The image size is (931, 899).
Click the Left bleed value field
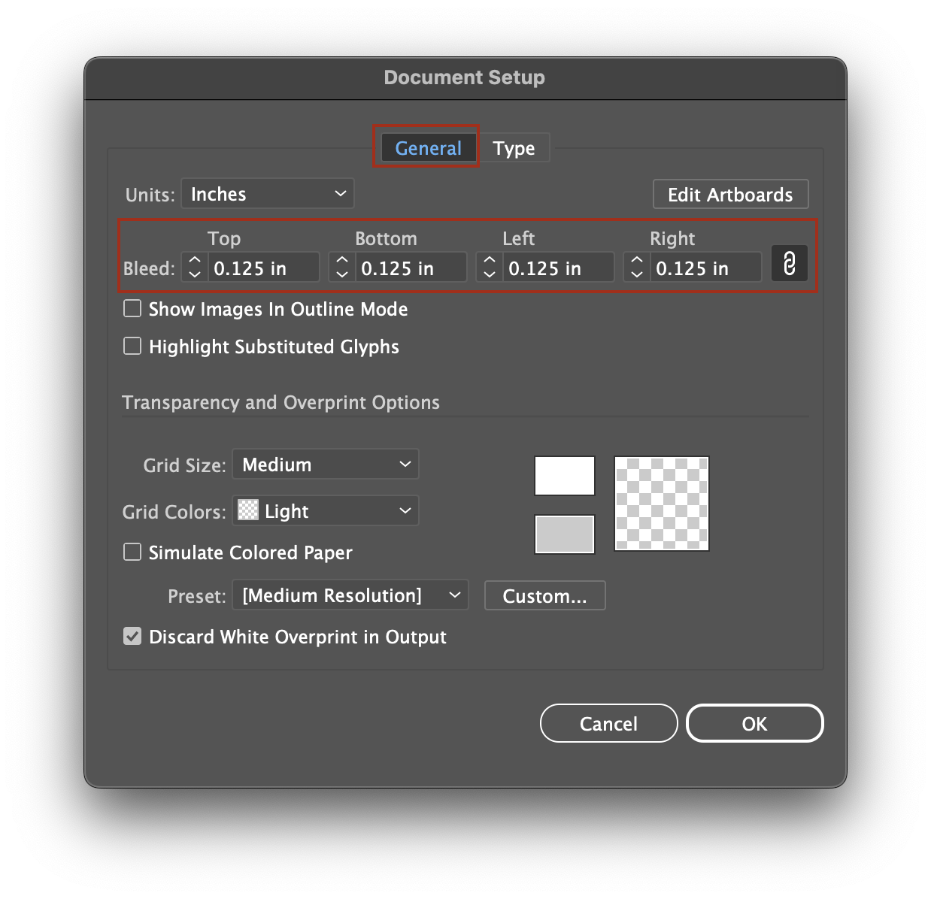[559, 268]
